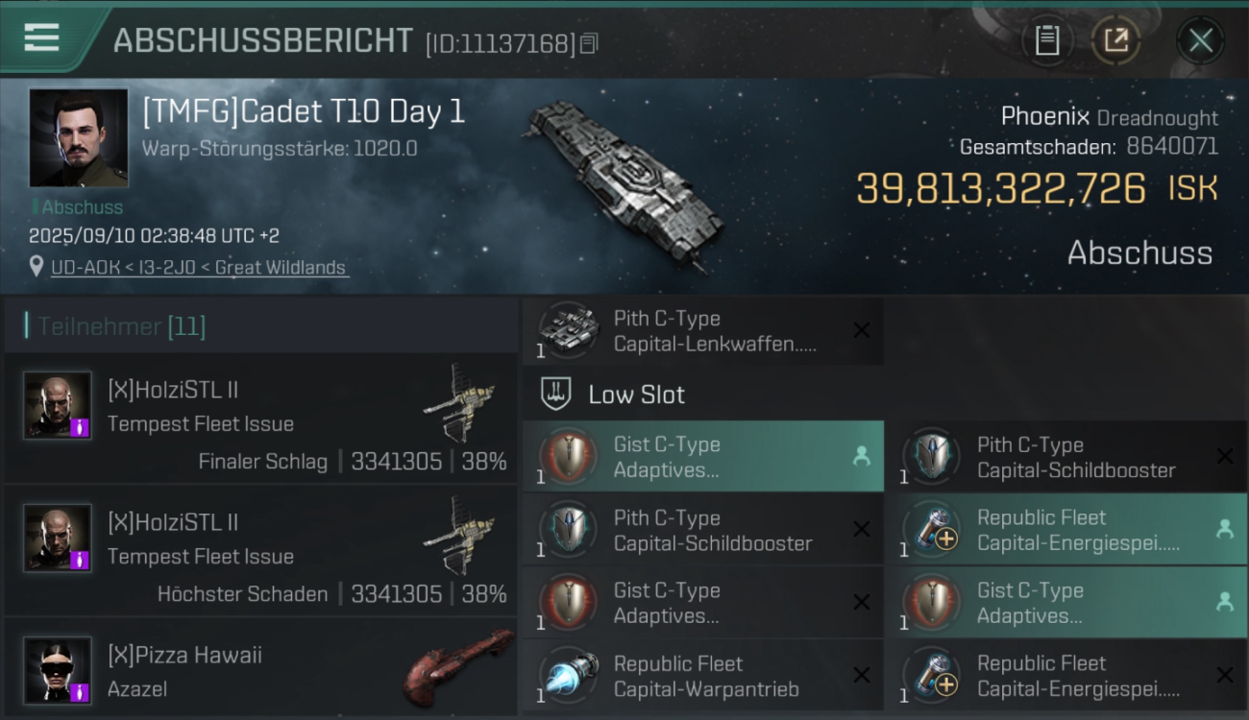Screen dimensions: 1249x720
Task: Share the kill report externally
Action: [1115, 40]
